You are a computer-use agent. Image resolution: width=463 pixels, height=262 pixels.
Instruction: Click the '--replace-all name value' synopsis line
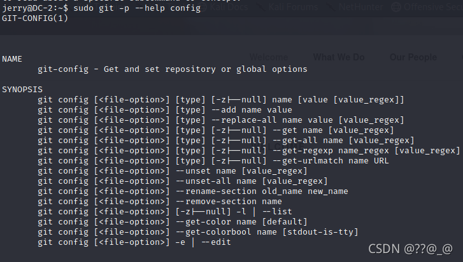(221, 120)
